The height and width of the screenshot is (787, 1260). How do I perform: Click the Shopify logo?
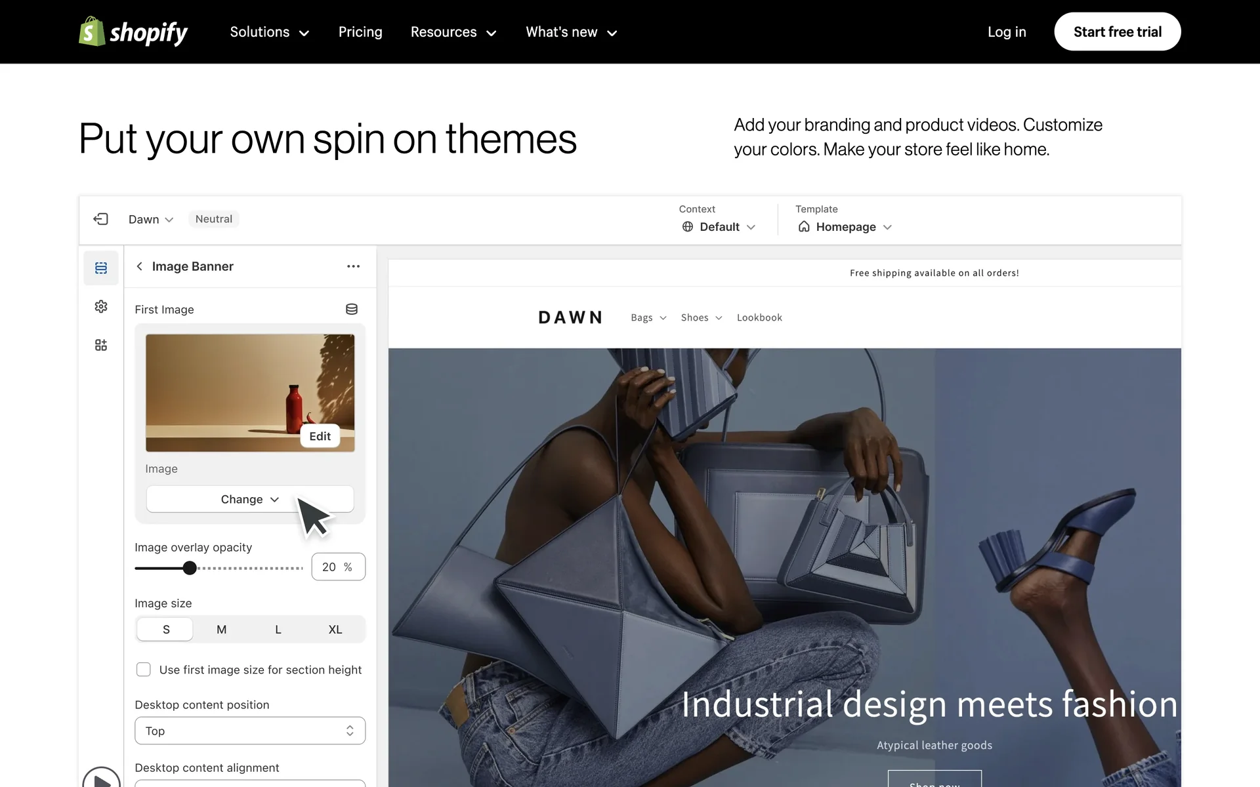click(x=133, y=31)
